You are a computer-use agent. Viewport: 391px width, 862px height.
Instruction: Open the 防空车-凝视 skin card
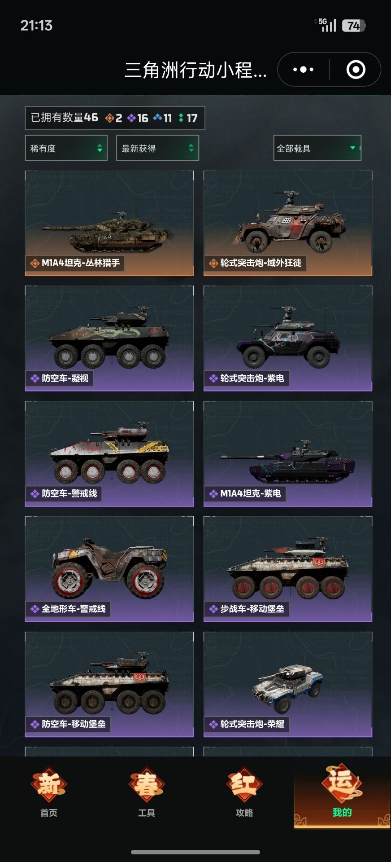click(x=109, y=339)
